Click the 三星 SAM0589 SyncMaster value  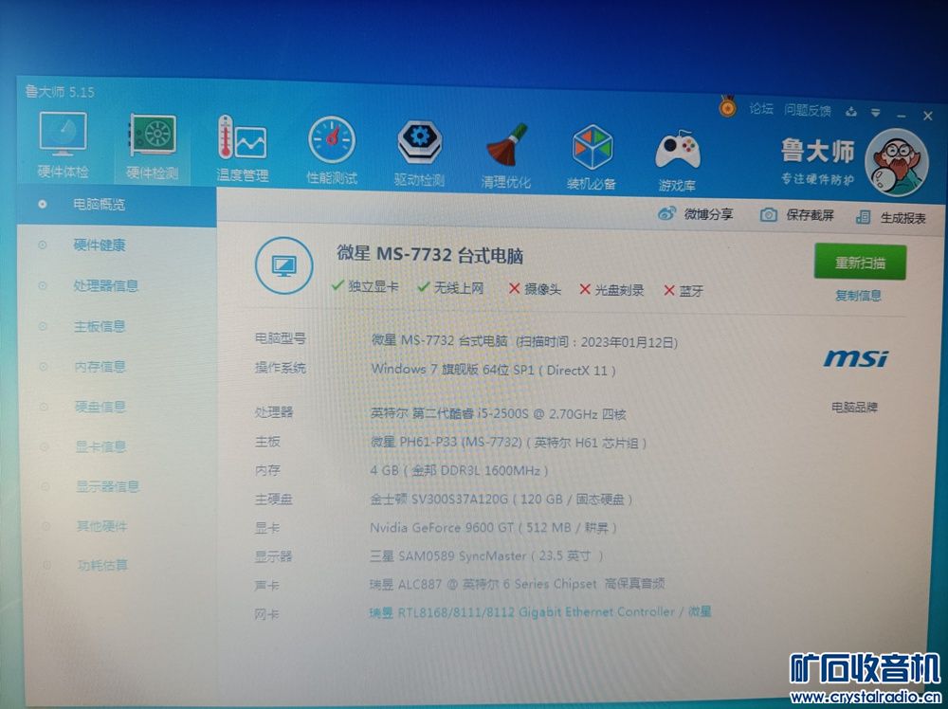[486, 555]
